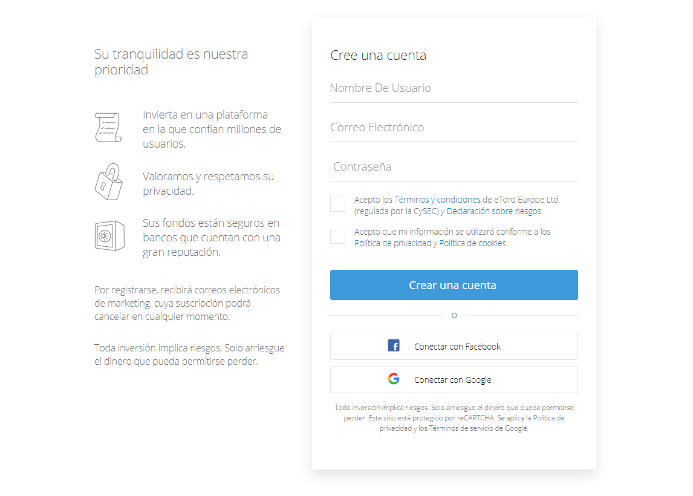Image resolution: width=693 pixels, height=496 pixels.
Task: Click the Facebook logo icon
Action: point(394,346)
